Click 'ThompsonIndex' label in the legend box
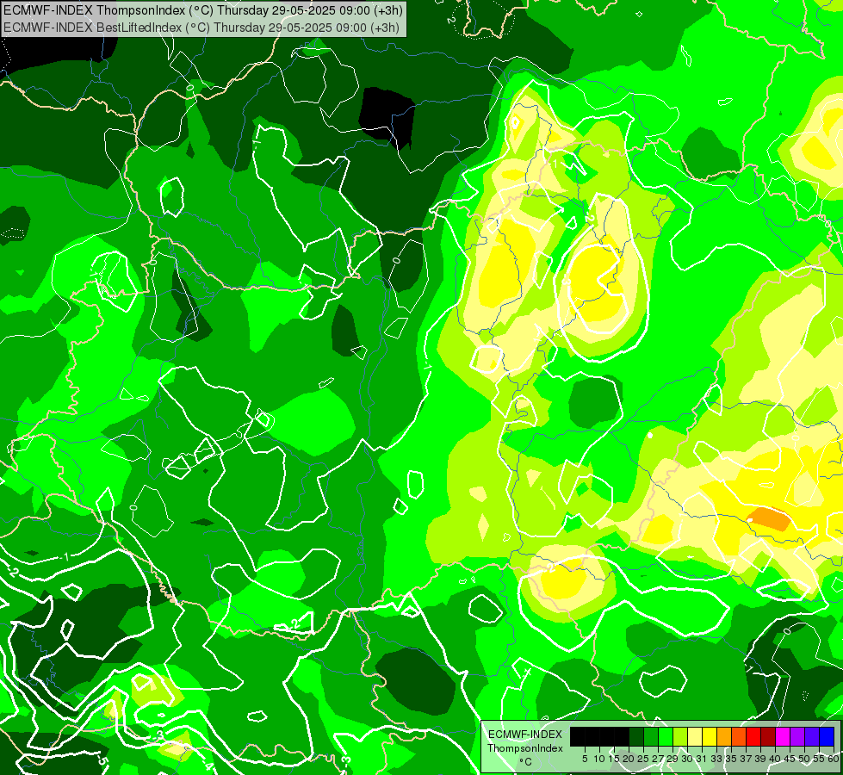The width and height of the screenshot is (843, 775). tap(524, 748)
